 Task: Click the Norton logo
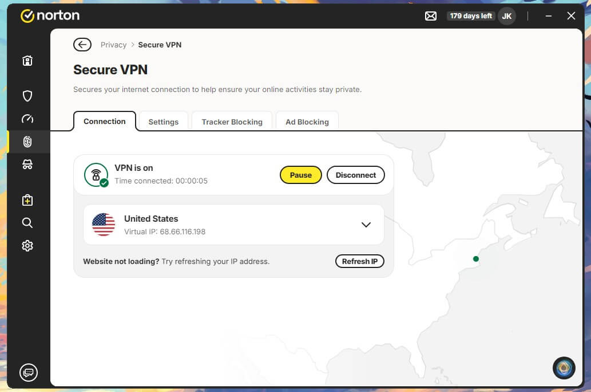point(50,15)
